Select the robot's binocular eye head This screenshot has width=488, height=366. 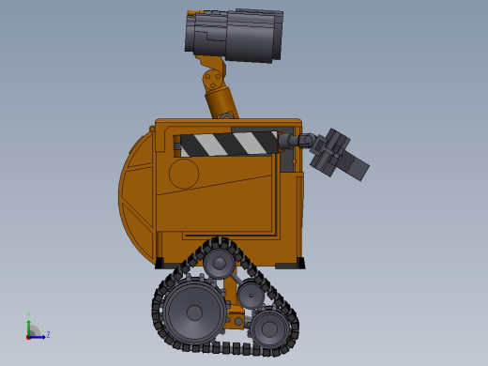click(x=235, y=35)
